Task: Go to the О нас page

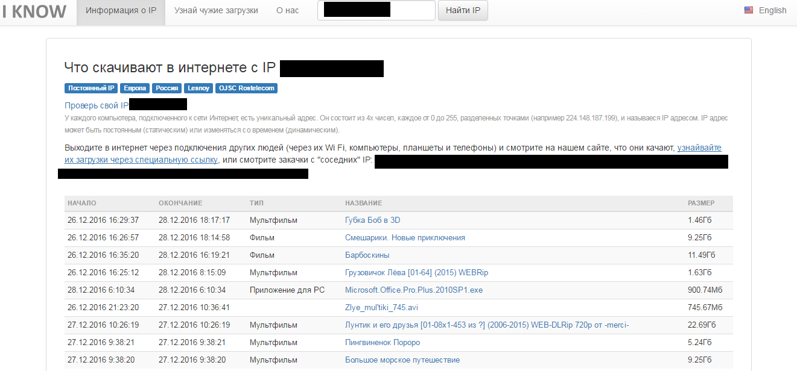Action: pos(287,11)
